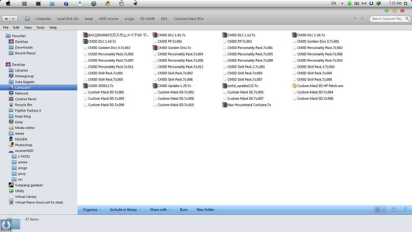Click the Burn button
The image size is (412, 232).
click(183, 210)
